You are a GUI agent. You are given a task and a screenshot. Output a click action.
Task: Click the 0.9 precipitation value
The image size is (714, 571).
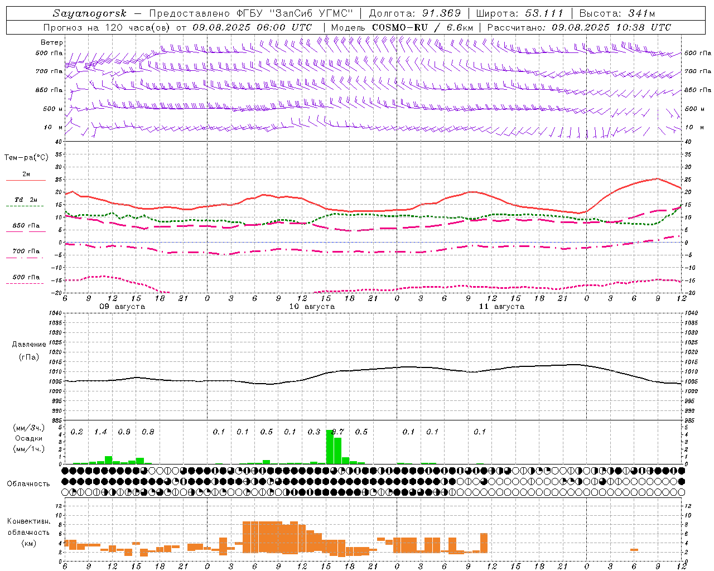(x=124, y=432)
